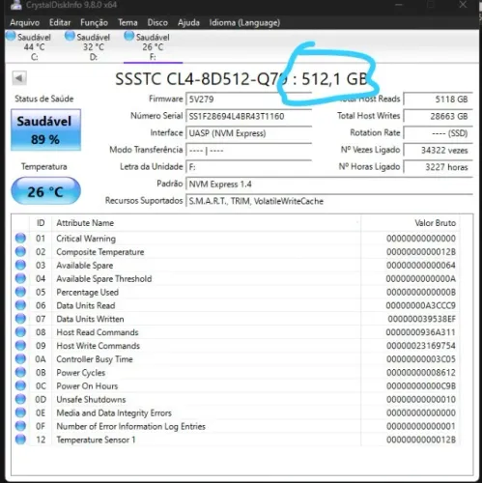Click the Rotation Rate value field

coord(439,133)
